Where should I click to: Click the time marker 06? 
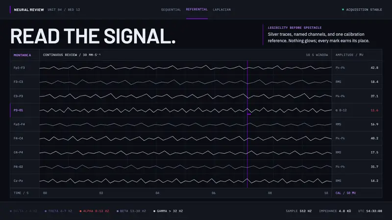click(x=214, y=193)
